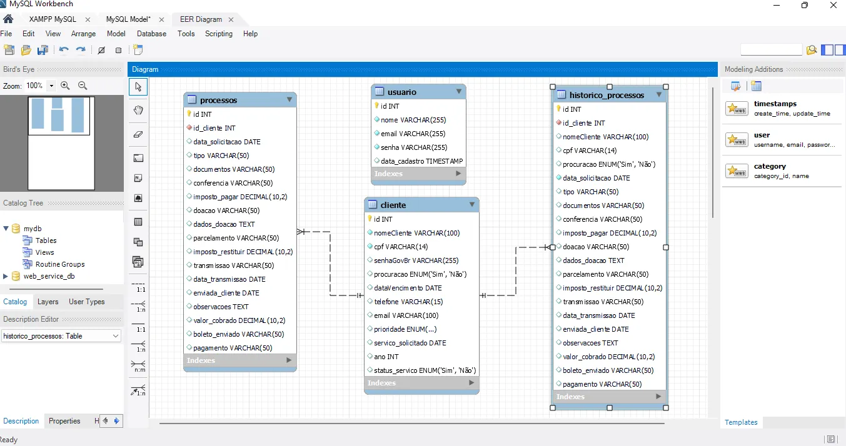The width and height of the screenshot is (846, 446).
Task: Expand Indexes of historico_processos table
Action: tap(658, 397)
